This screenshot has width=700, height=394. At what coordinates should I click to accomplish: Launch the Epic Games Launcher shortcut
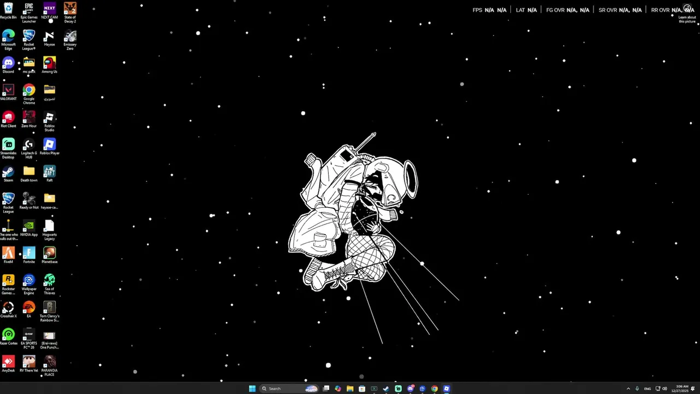tap(29, 13)
